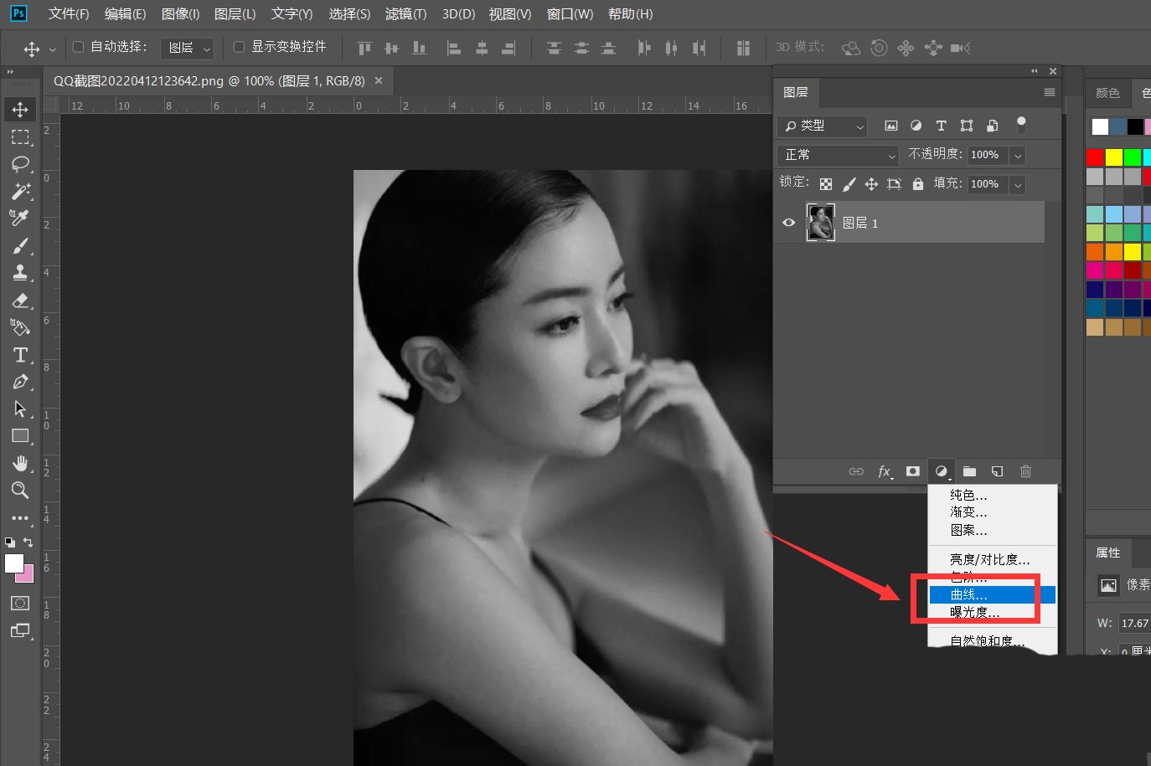Select the Lasso tool
Screen dimensions: 1151x766
pyautogui.click(x=20, y=164)
